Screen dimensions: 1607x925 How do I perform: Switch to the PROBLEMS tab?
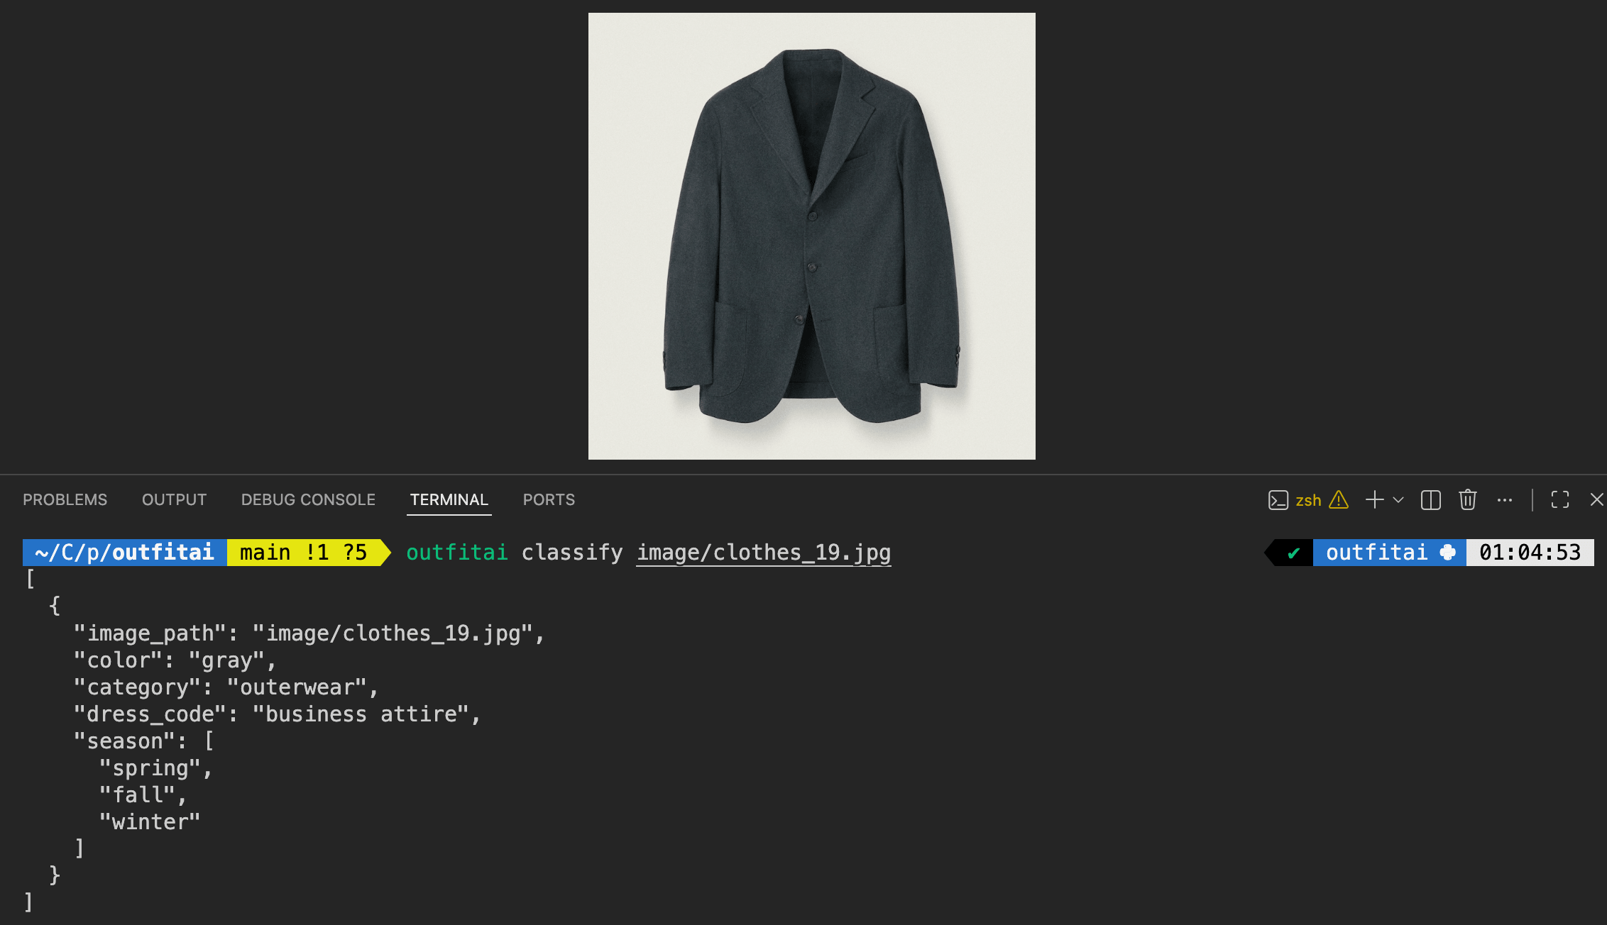(65, 500)
